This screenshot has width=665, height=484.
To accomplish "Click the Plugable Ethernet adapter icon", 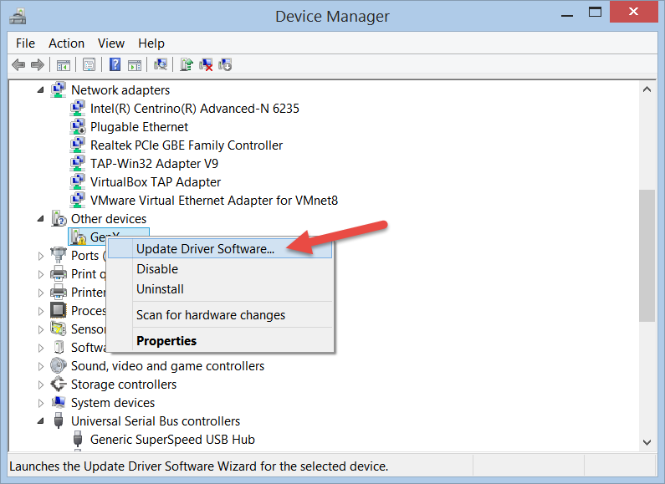I will [x=77, y=127].
